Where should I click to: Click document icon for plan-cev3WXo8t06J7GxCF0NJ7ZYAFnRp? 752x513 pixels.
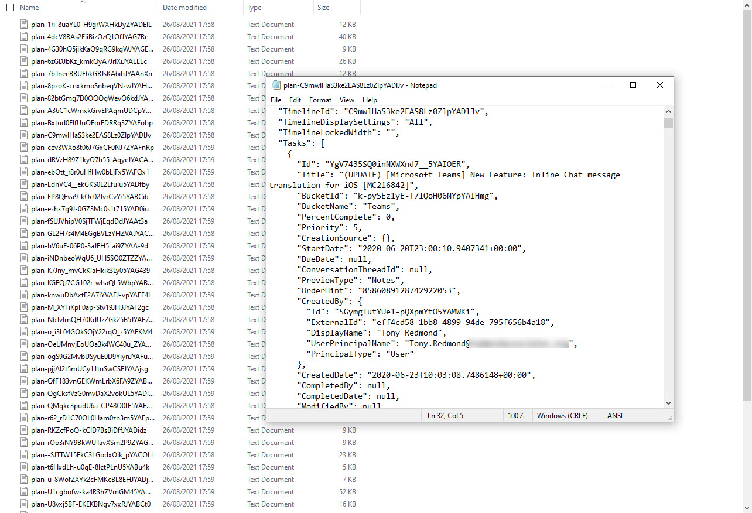[x=24, y=148]
